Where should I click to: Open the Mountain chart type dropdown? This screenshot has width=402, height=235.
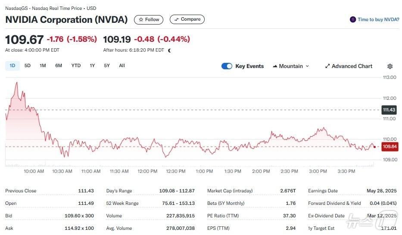coord(291,66)
